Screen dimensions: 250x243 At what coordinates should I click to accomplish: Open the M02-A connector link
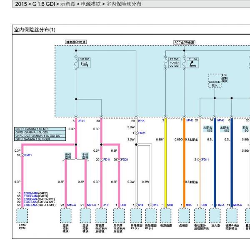click(x=237, y=205)
